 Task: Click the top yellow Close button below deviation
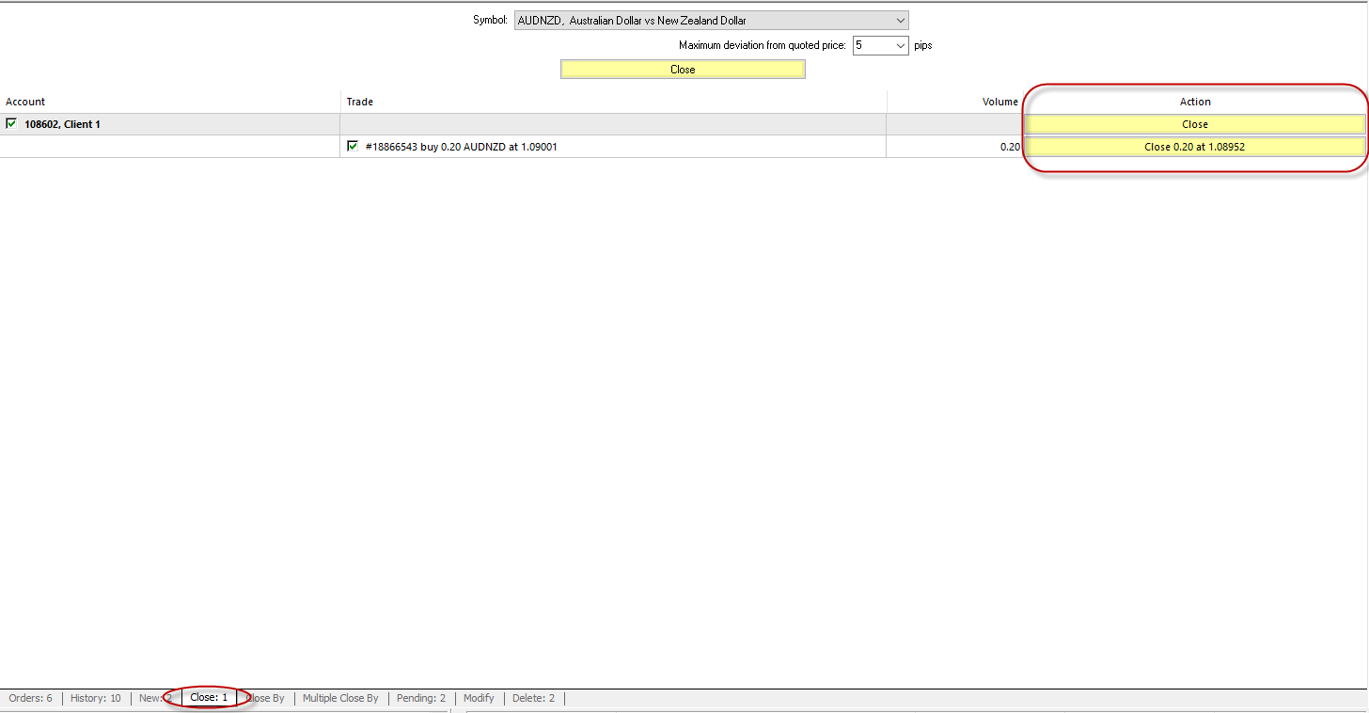tap(683, 70)
